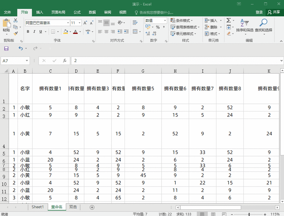This screenshot has height=216, width=284.
Task: Open 查找和选择 find and select
Action: click(x=263, y=27)
